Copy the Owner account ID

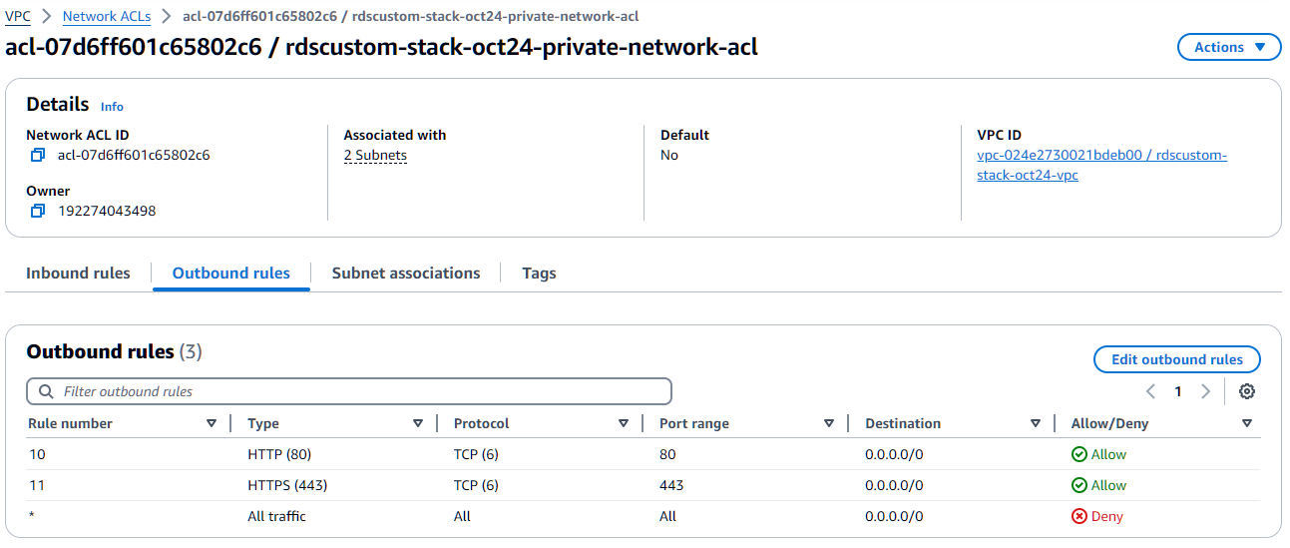(38, 211)
